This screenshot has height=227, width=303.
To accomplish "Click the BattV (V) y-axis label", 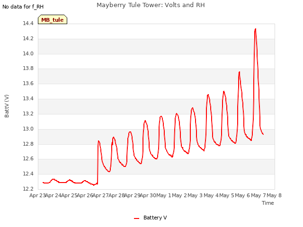I will tap(7, 106).
